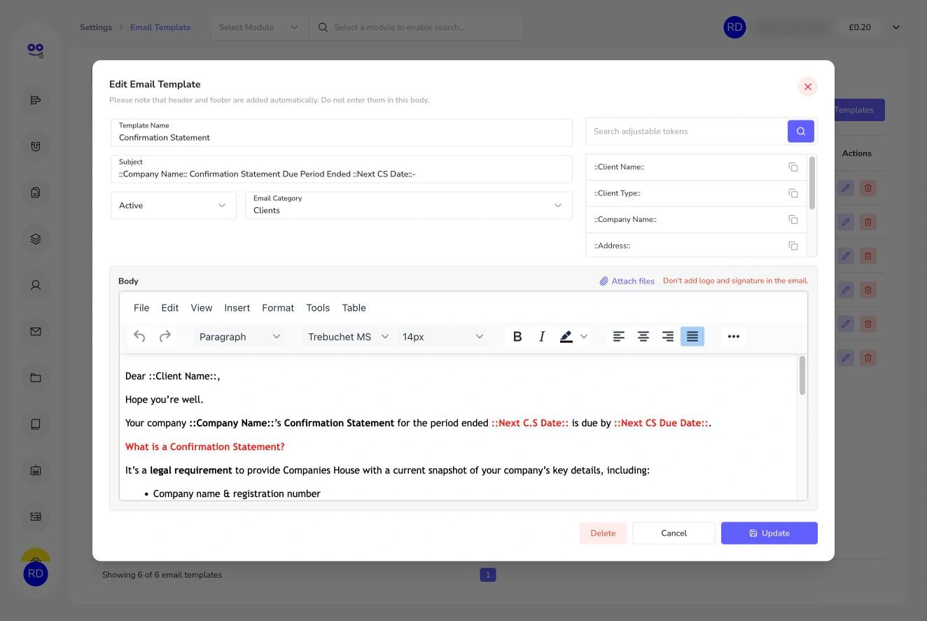This screenshot has height=621, width=927.
Task: Open the Insert menu in editor
Action: click(x=237, y=308)
